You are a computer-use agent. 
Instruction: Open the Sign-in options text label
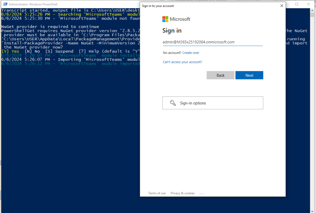coord(193,103)
